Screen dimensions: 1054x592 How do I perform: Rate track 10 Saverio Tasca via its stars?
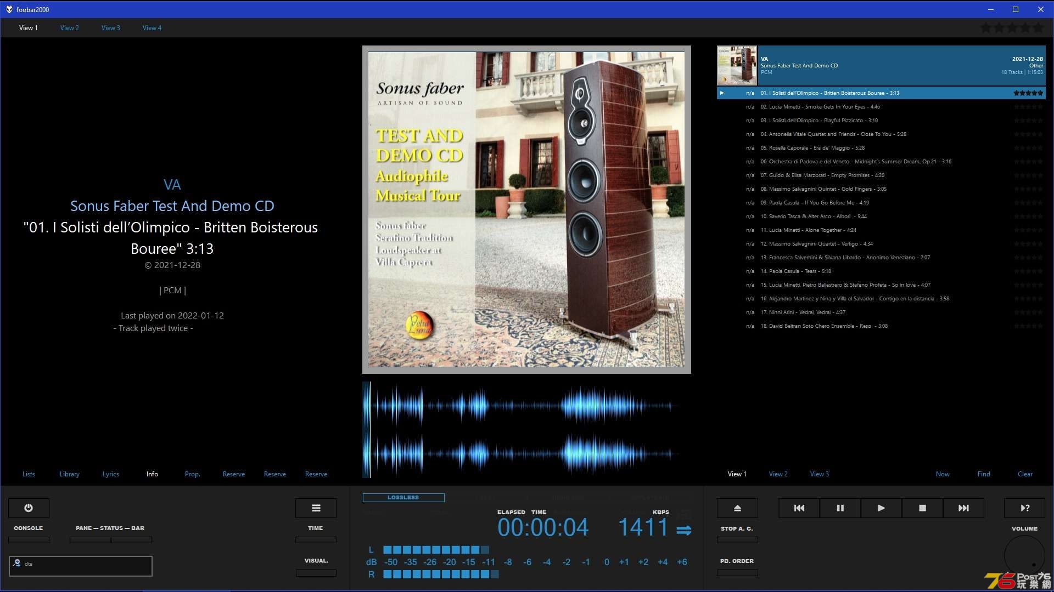coord(1028,217)
